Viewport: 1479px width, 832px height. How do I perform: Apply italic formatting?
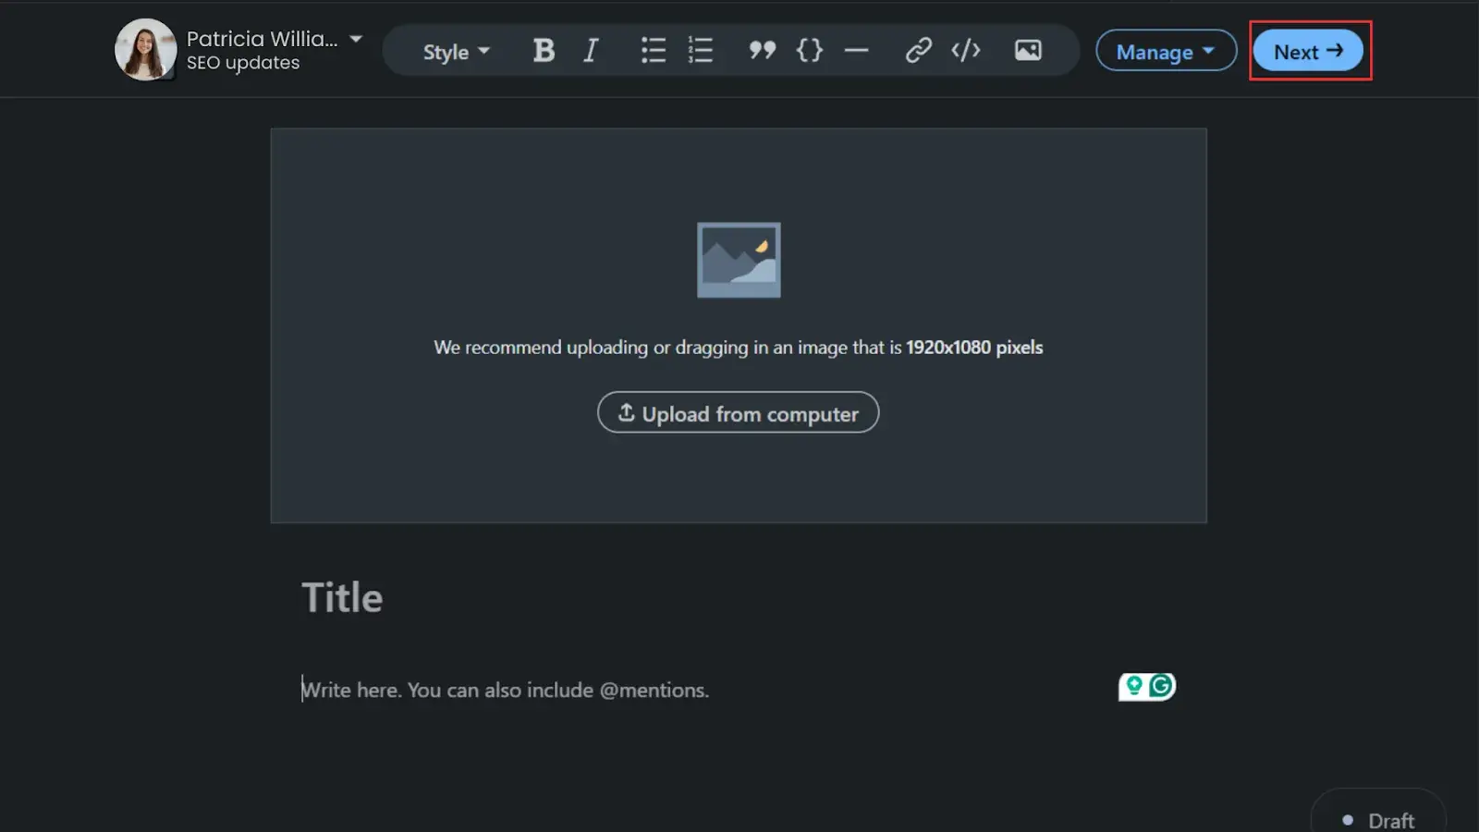click(x=590, y=51)
